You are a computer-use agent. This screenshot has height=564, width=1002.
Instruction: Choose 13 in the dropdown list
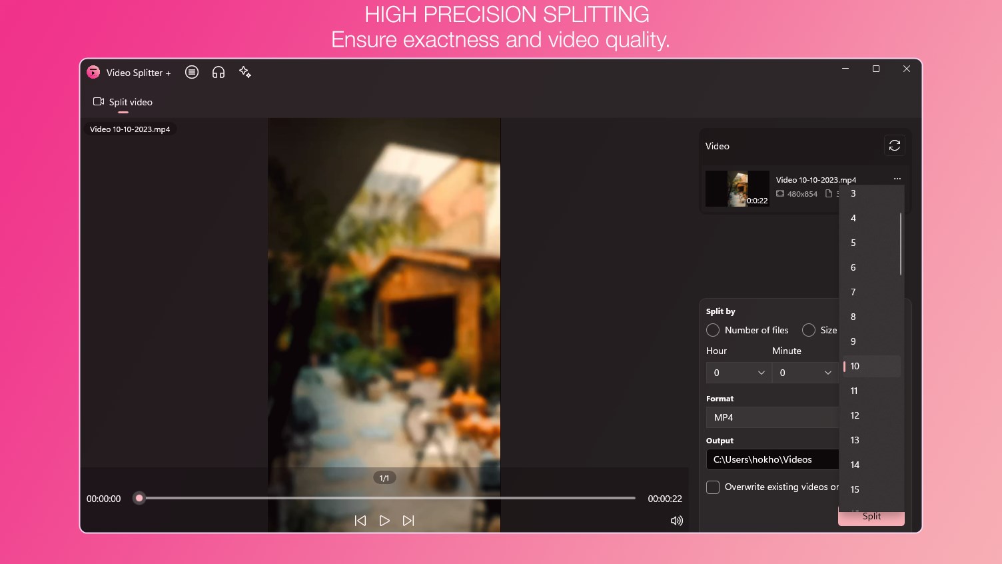tap(871, 440)
